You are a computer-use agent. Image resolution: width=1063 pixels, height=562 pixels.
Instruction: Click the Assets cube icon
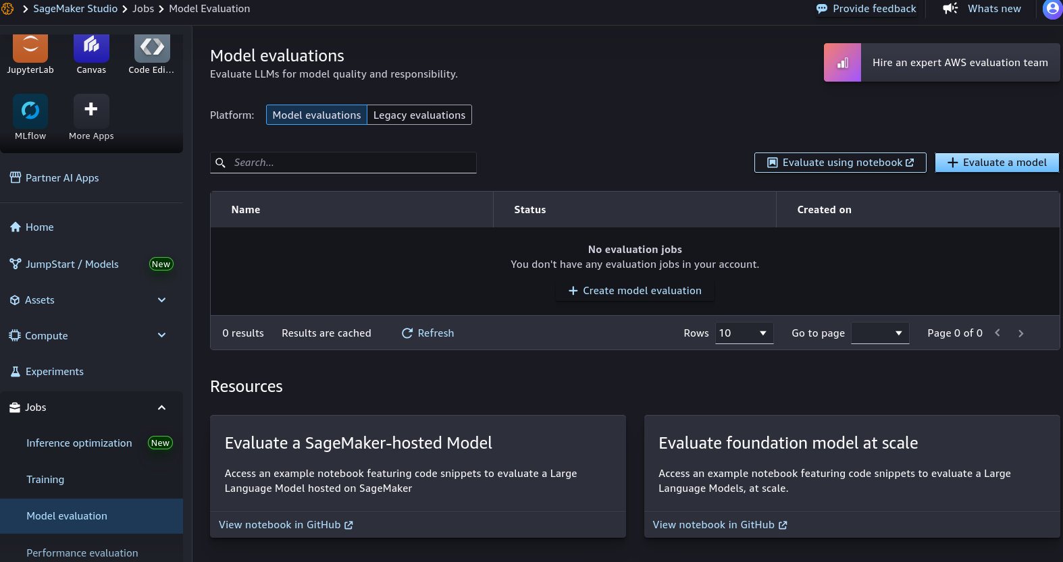tap(15, 300)
